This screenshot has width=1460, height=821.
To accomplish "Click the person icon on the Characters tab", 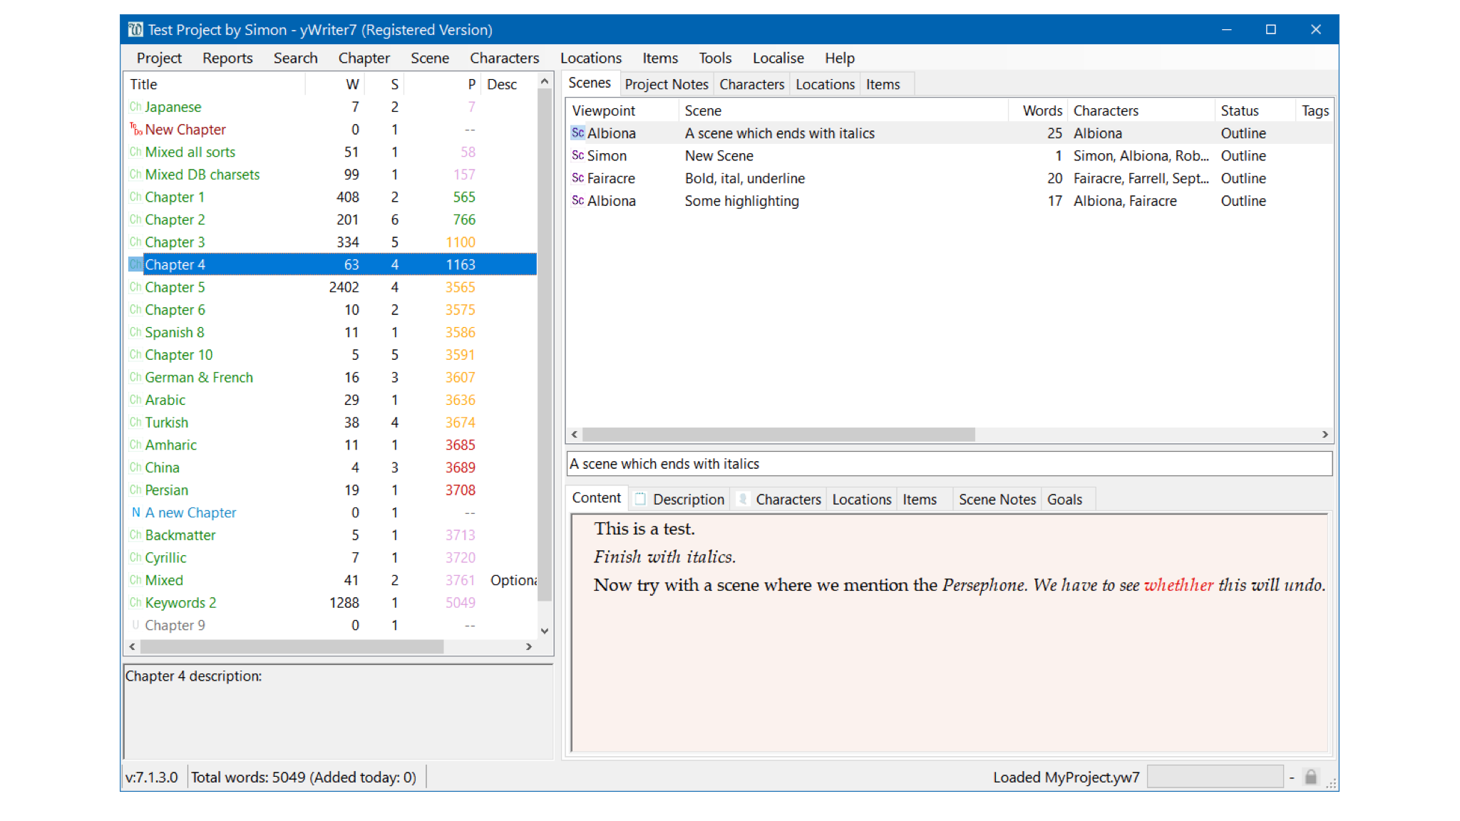I will [x=743, y=499].
